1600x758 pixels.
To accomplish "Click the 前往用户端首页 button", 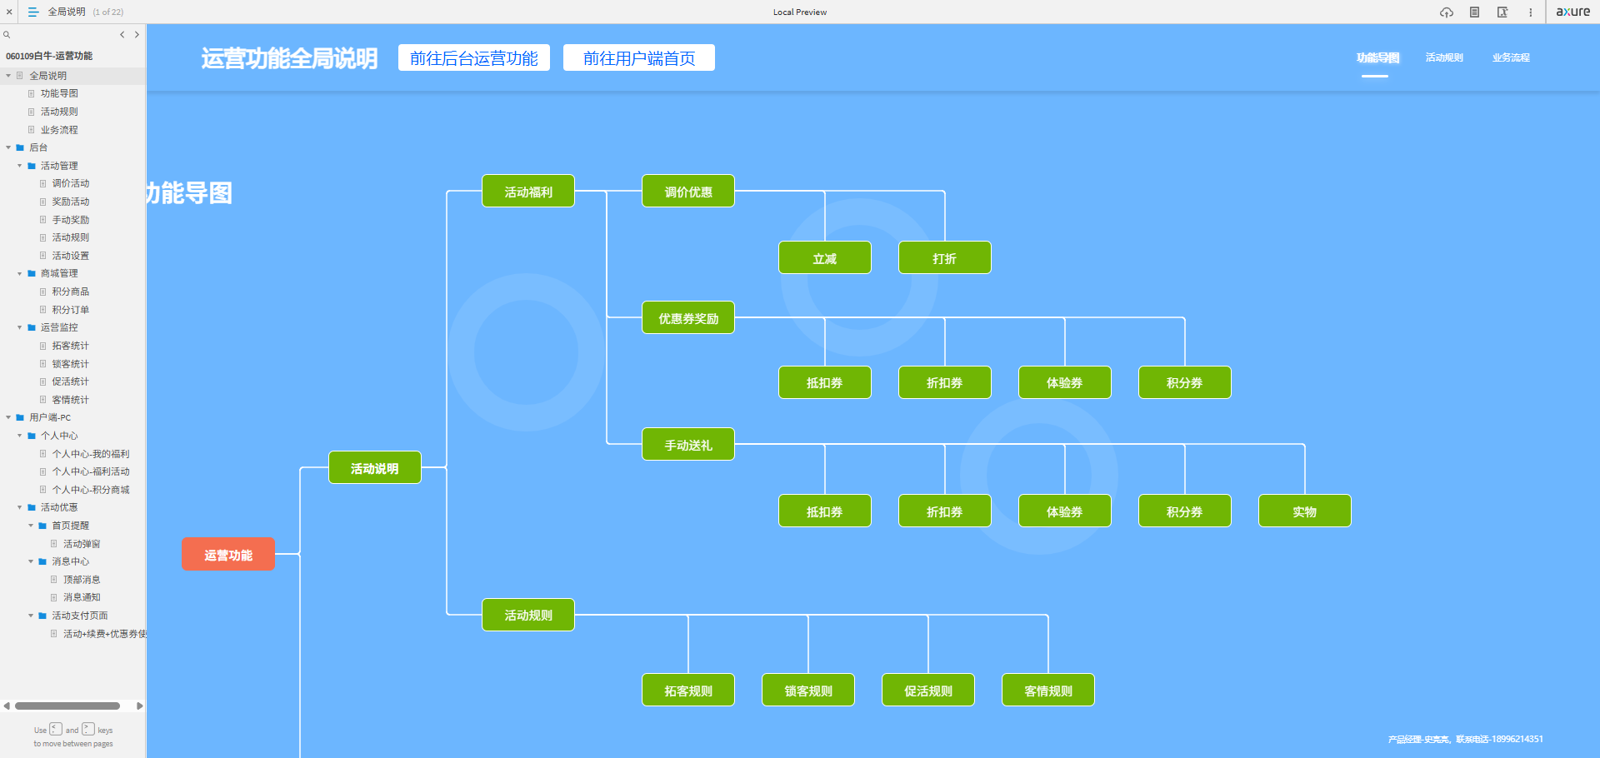I will (638, 58).
